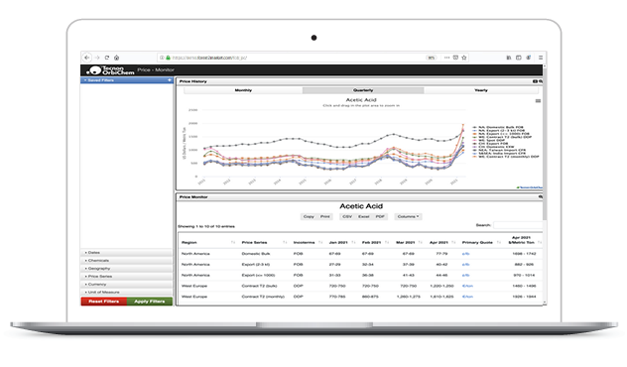Open the chart hamburger export menu

[x=538, y=101]
